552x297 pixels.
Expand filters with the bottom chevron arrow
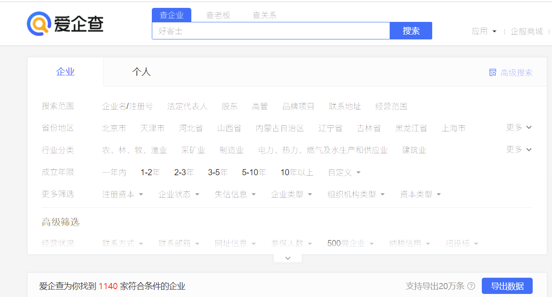(288, 258)
